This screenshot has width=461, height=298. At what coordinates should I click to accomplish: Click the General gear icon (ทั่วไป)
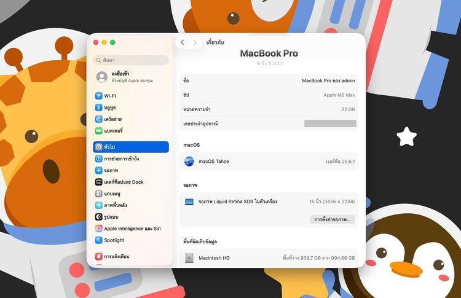[99, 147]
